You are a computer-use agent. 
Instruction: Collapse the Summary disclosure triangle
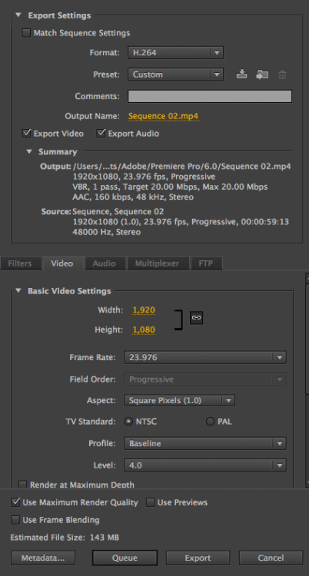click(x=29, y=152)
